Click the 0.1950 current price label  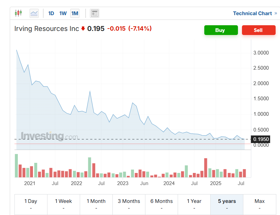(x=260, y=139)
